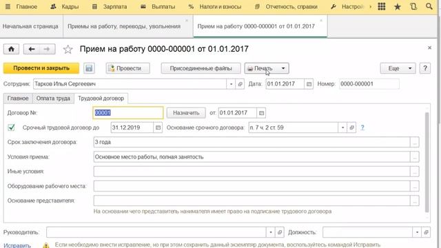Open Favorites via the star icon in top bar
This screenshot has height=248, width=441.
click(x=398, y=6)
